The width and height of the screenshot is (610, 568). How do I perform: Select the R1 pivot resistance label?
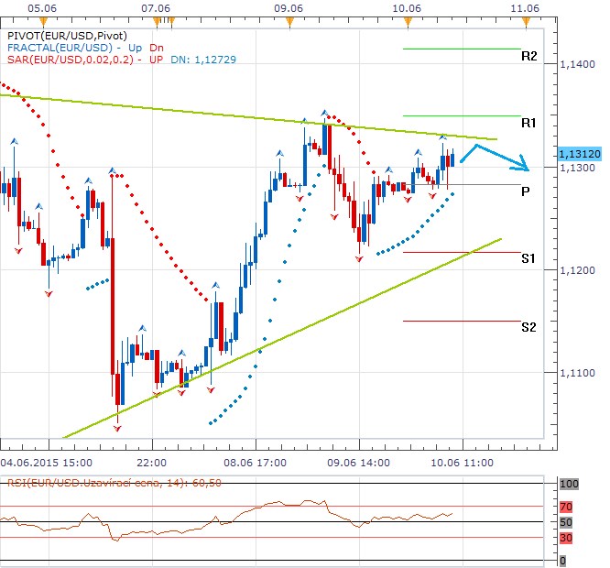(528, 123)
